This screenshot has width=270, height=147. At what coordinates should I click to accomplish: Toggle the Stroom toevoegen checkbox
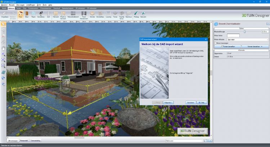[x=215, y=43]
